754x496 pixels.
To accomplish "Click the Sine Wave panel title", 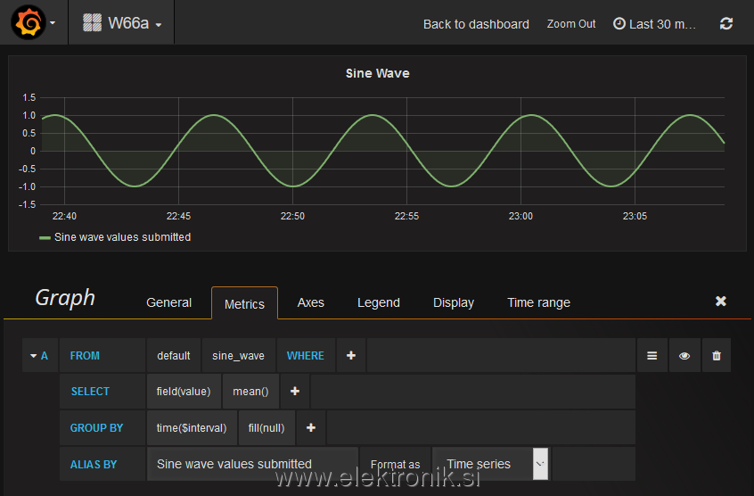I will click(x=378, y=73).
